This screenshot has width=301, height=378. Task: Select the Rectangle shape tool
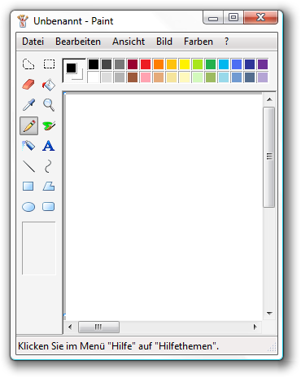coord(28,187)
